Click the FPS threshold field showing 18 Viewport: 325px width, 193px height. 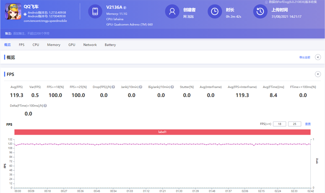[279, 124]
